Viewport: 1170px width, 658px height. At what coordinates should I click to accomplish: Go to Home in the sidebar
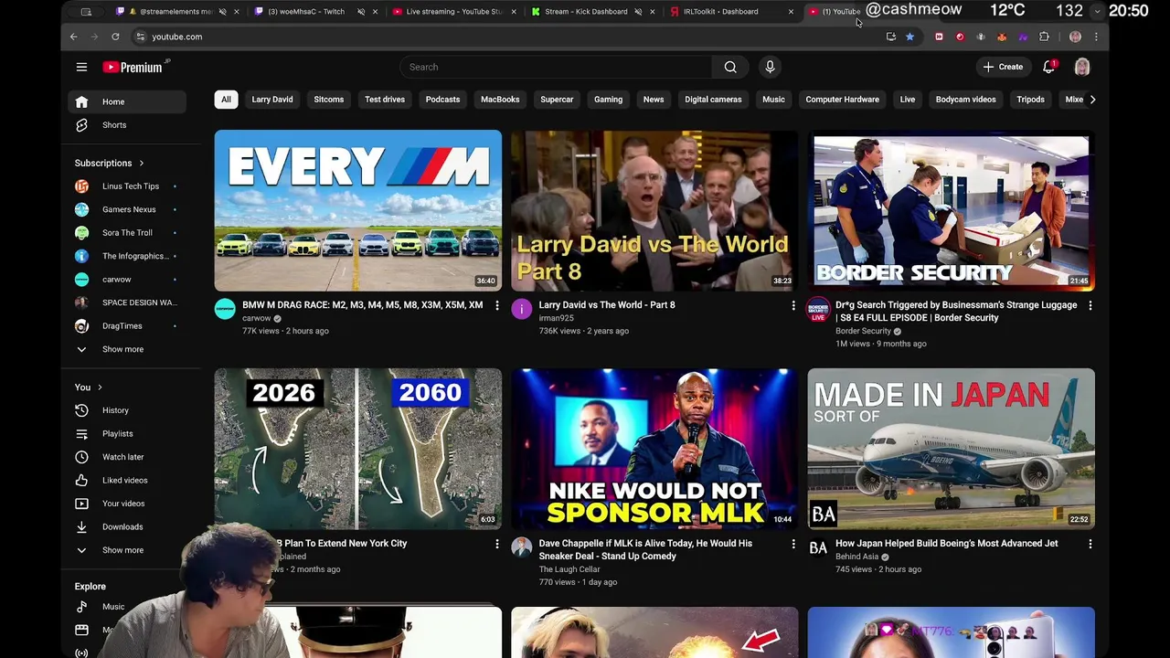tap(127, 101)
